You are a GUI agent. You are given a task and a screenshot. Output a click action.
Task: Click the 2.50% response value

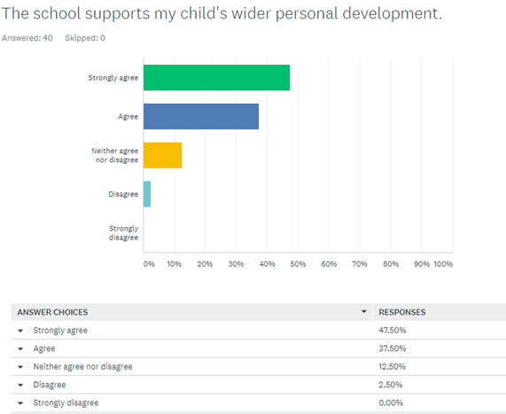tap(391, 385)
